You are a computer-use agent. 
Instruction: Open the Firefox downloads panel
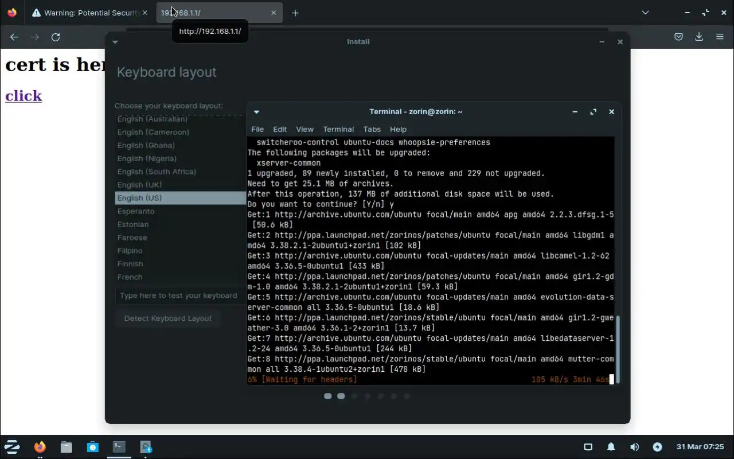[699, 37]
